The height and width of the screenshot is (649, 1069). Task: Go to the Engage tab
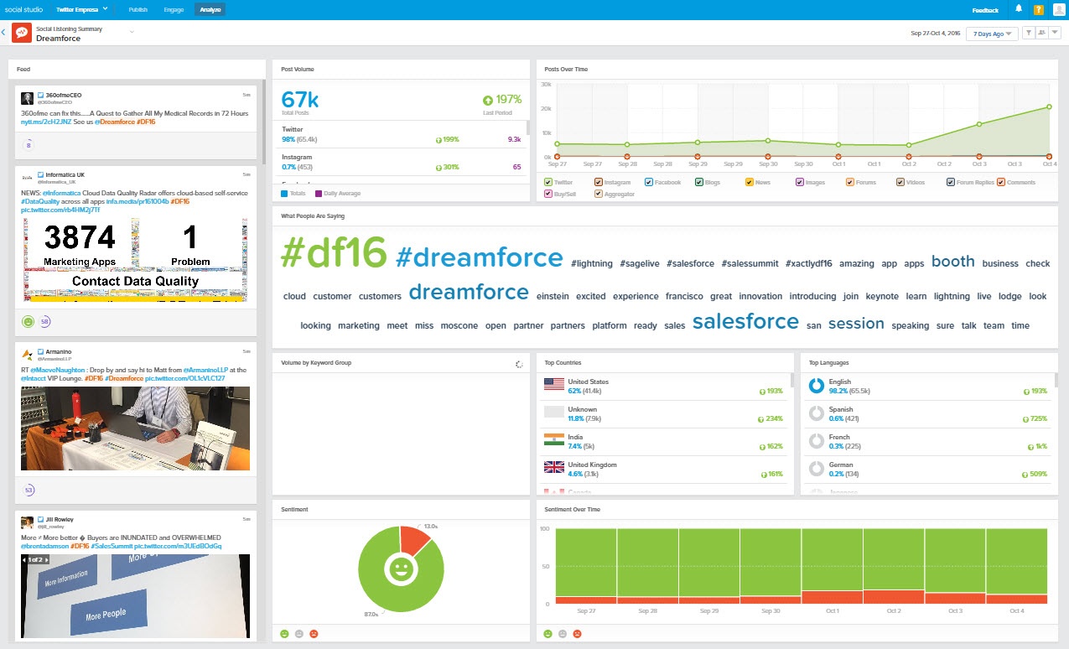point(174,10)
